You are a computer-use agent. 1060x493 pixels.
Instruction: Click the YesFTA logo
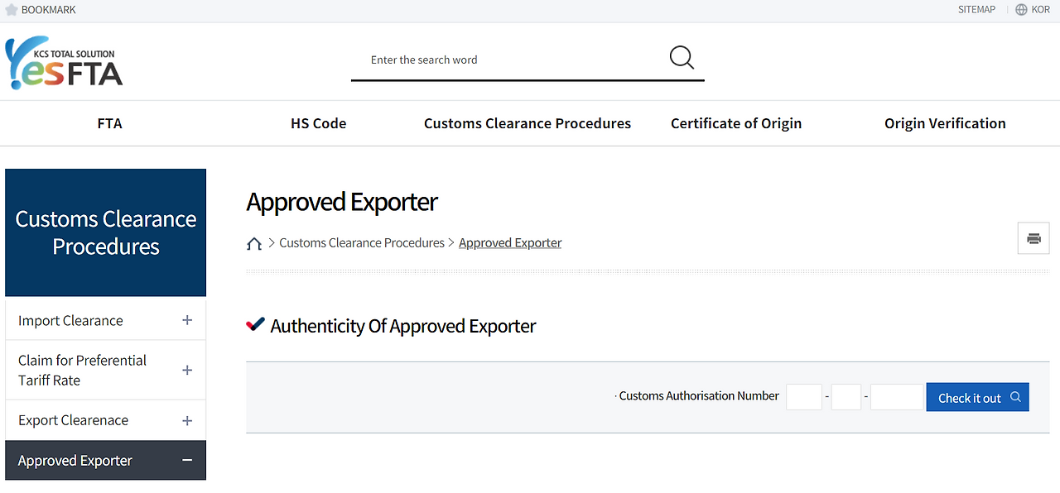(x=65, y=64)
